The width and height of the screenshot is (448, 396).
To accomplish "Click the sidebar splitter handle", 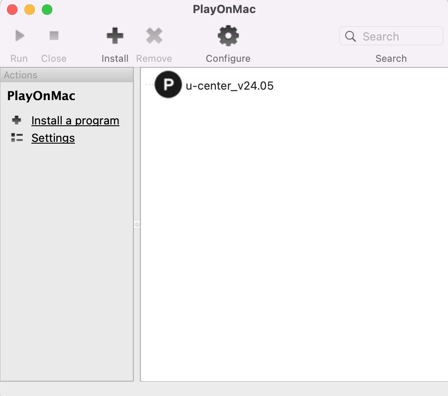I will [x=137, y=225].
